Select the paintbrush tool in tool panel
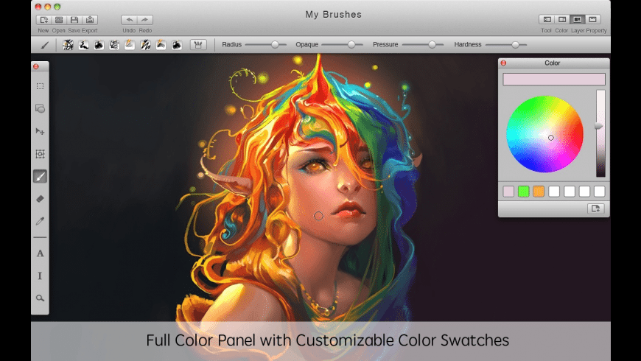641x361 pixels. pos(40,177)
